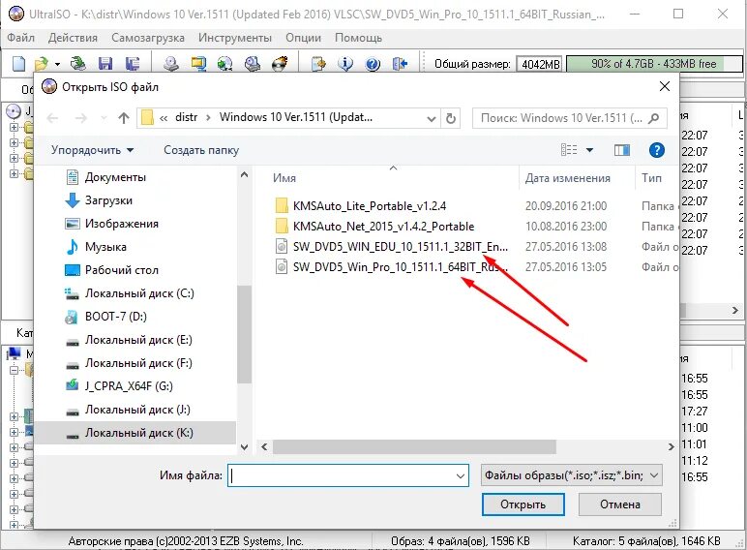Image resolution: width=747 pixels, height=550 pixels.
Task: Click the New image toolbar icon
Action: pos(18,63)
